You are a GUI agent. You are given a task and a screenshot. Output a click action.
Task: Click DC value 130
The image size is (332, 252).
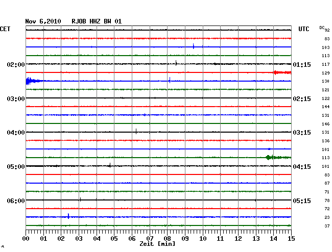click(326, 81)
